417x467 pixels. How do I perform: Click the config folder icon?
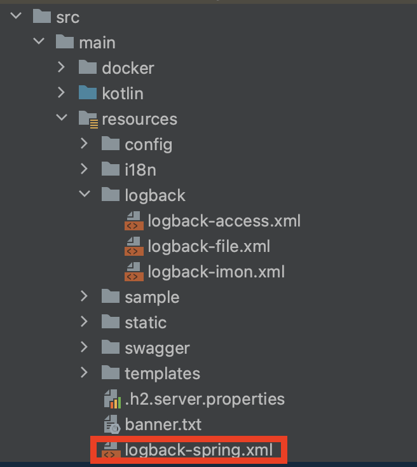(111, 144)
